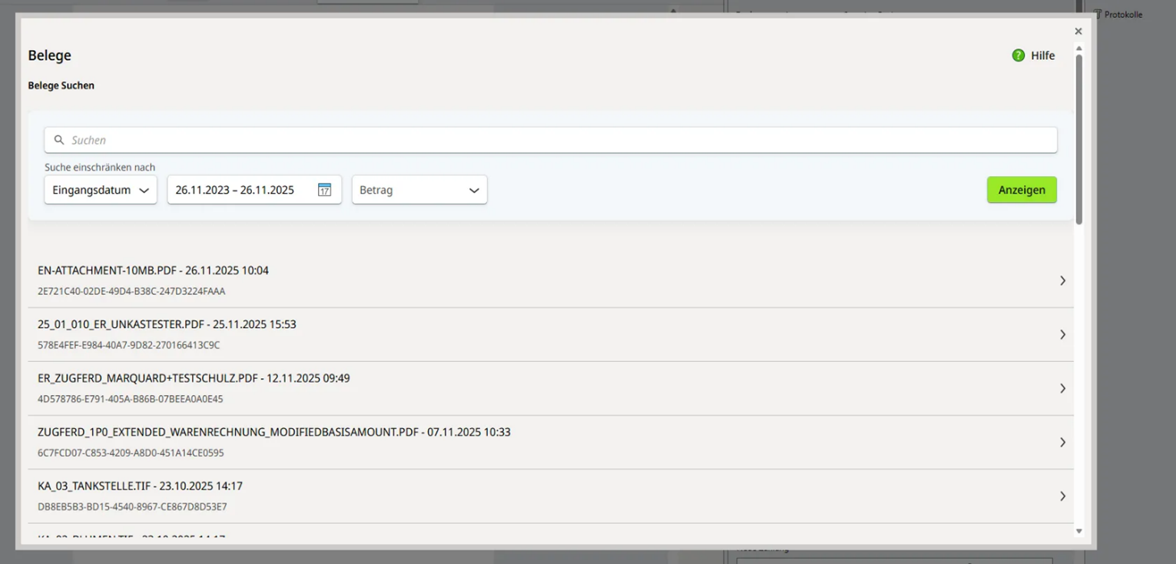Image resolution: width=1176 pixels, height=564 pixels.
Task: Click the Hilfe link text
Action: tap(1042, 55)
